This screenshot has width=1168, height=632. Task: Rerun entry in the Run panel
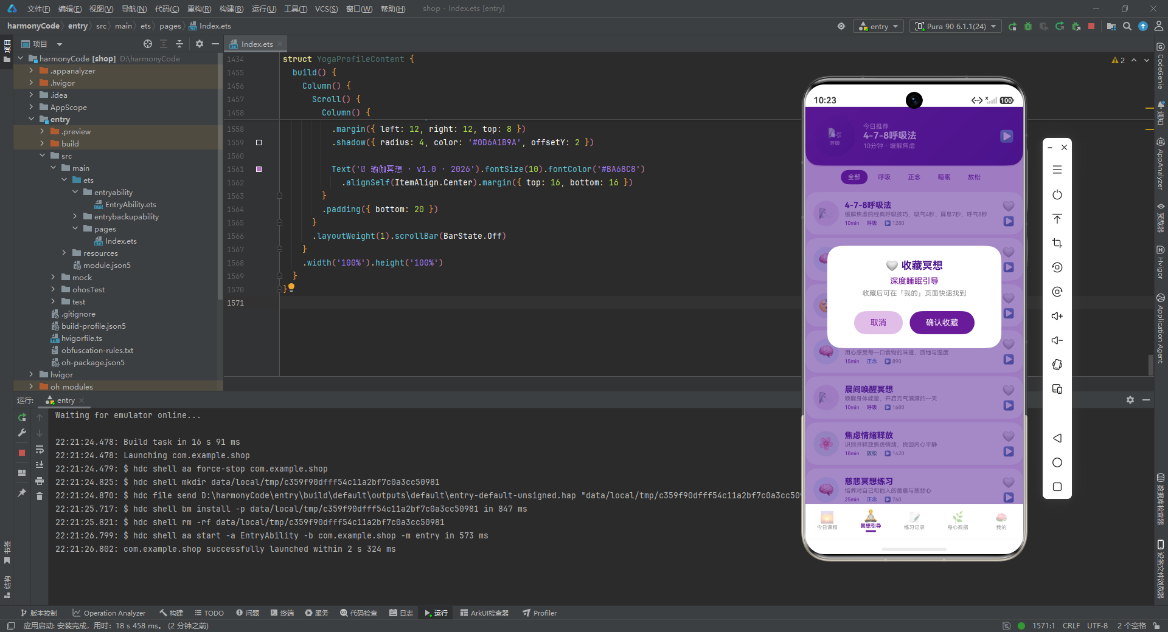(x=22, y=417)
